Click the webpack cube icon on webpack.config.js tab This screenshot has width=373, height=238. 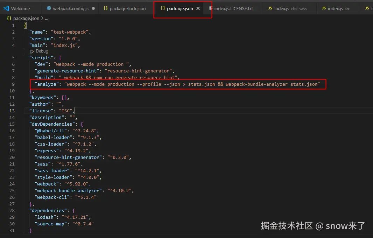coord(49,8)
